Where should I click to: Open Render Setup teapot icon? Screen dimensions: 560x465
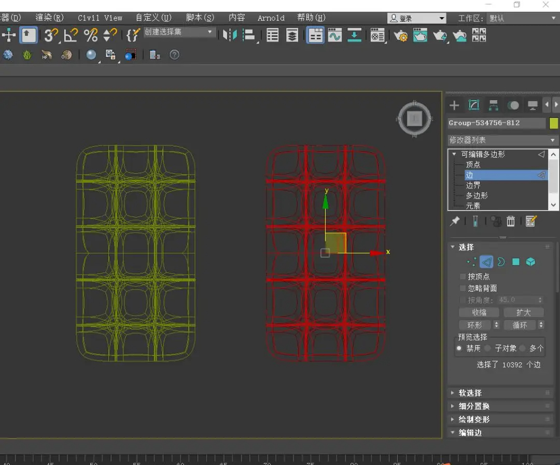400,35
